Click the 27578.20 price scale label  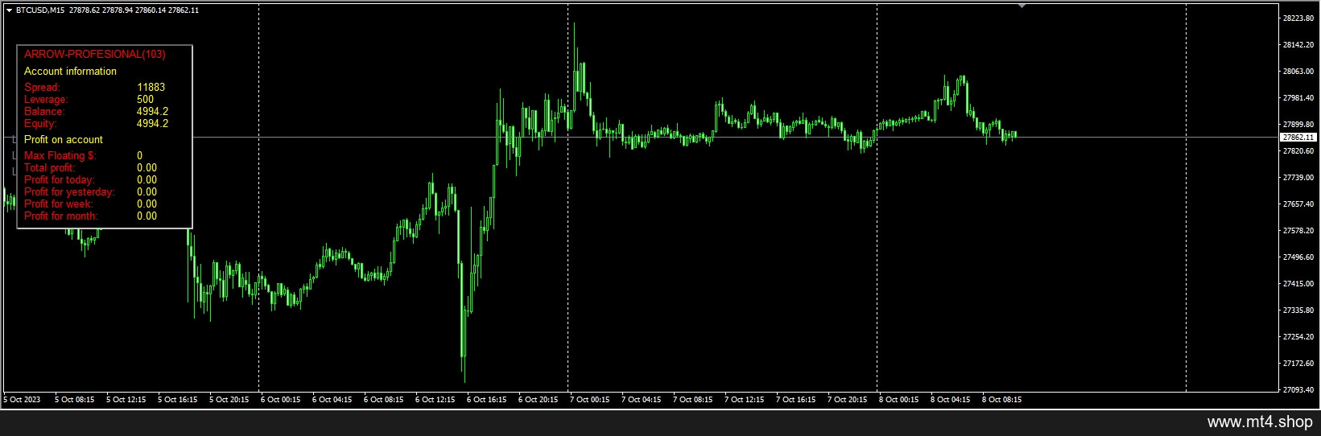[1298, 231]
